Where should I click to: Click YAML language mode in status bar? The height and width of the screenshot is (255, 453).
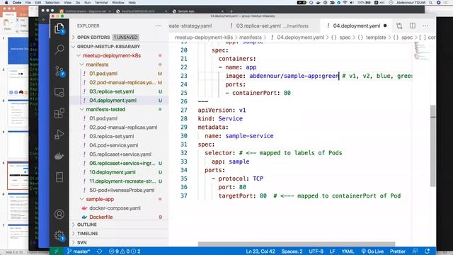tap(348, 251)
